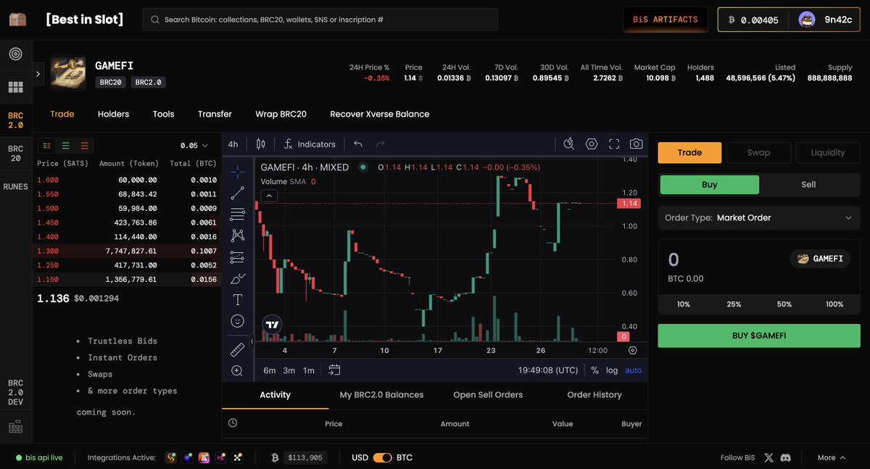Viewport: 870px width, 469px height.
Task: Open chart settings gear icon
Action: coord(592,144)
